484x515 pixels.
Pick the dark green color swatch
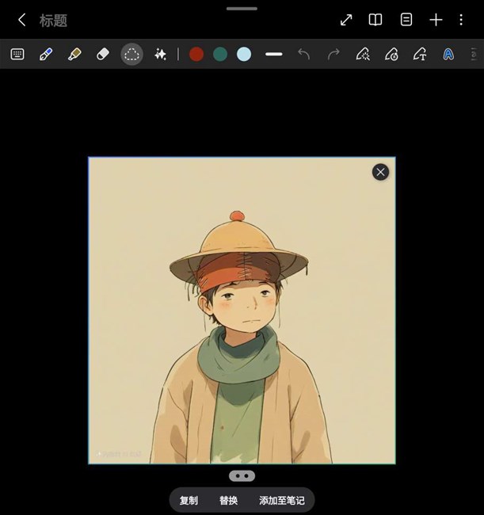coord(220,54)
